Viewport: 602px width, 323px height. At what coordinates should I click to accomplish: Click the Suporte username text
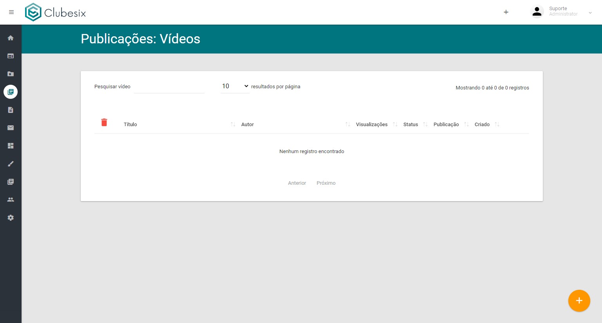point(558,9)
